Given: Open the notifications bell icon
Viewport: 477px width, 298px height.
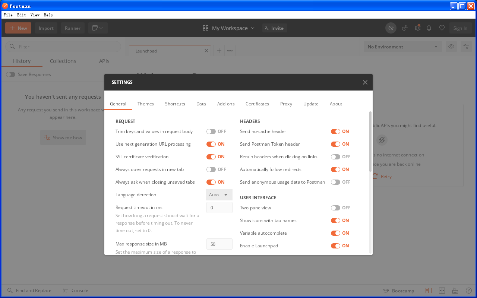Looking at the screenshot, I should (429, 28).
